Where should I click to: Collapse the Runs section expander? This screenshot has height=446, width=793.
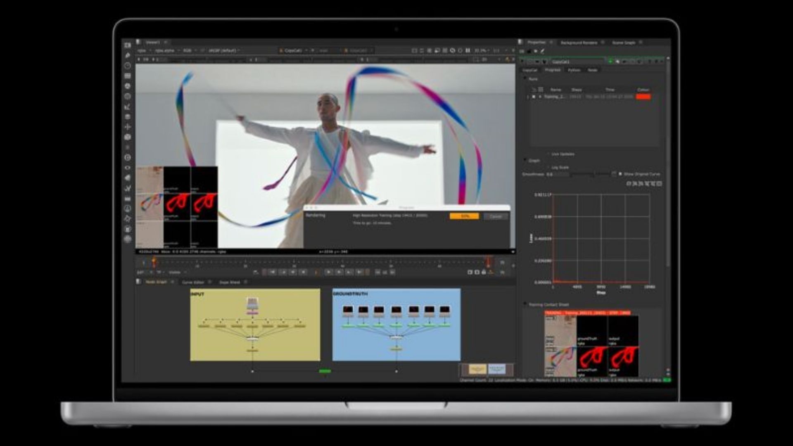525,79
